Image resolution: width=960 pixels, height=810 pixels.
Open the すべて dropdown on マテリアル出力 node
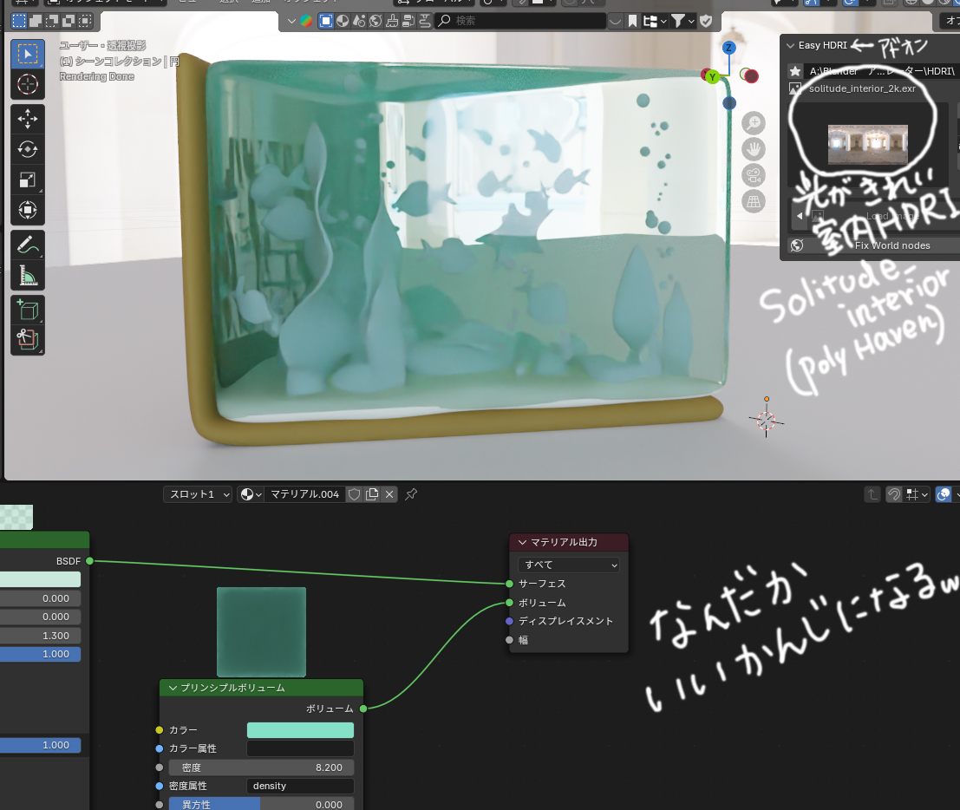click(x=568, y=564)
